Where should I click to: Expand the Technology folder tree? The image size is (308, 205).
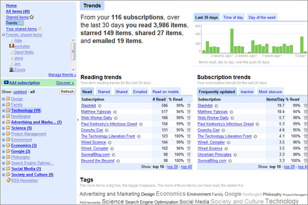click(3, 110)
